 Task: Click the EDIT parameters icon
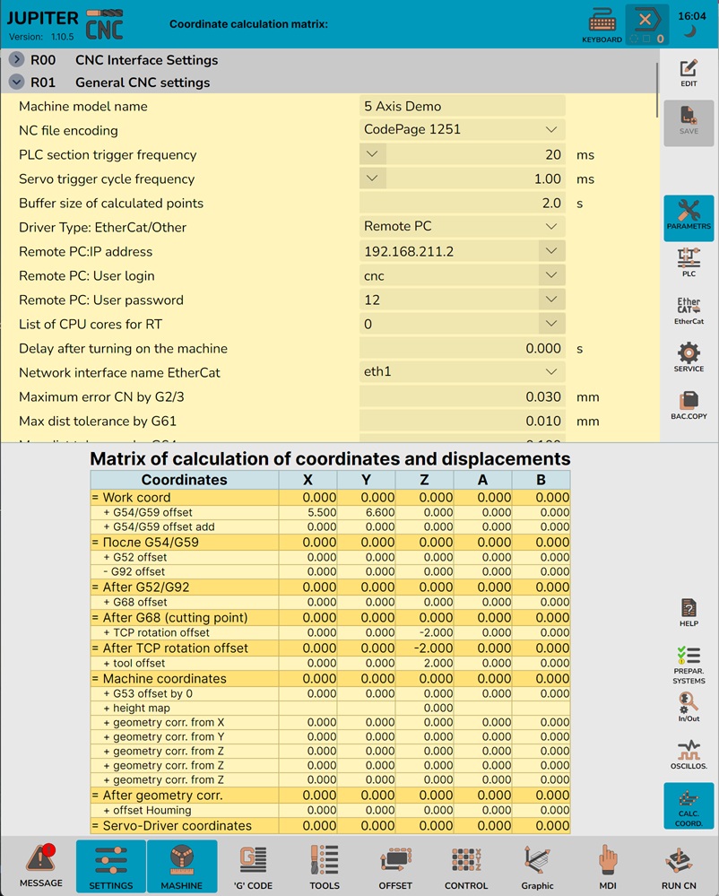pyautogui.click(x=689, y=73)
